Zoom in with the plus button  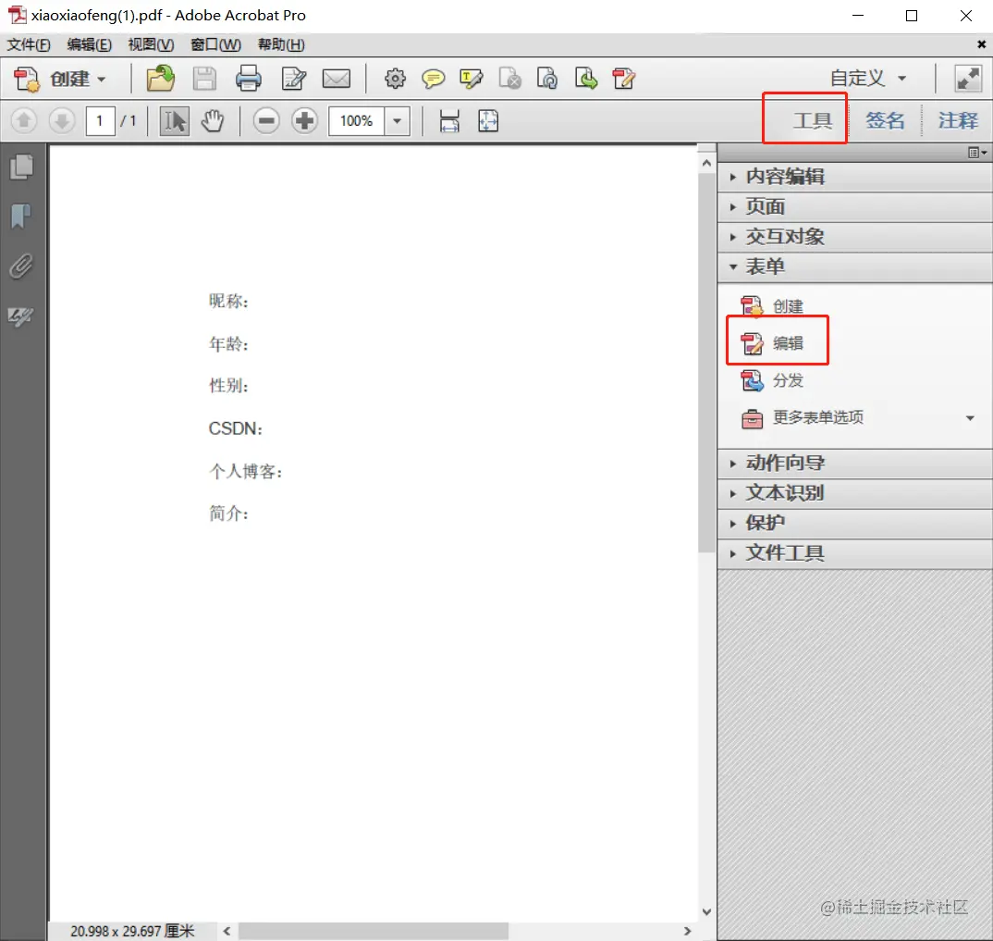[x=304, y=120]
